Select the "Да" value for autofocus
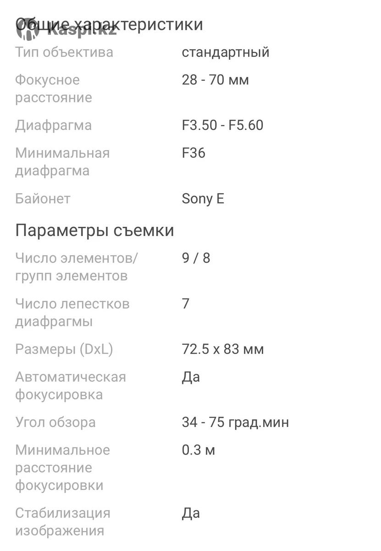 [x=191, y=377]
